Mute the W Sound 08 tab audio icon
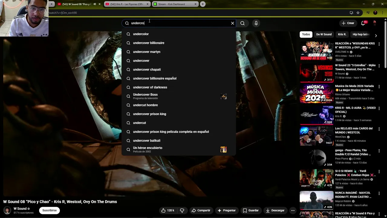 pos(95,4)
